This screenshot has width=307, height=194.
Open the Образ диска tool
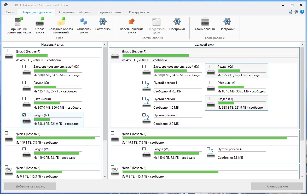click(x=39, y=21)
